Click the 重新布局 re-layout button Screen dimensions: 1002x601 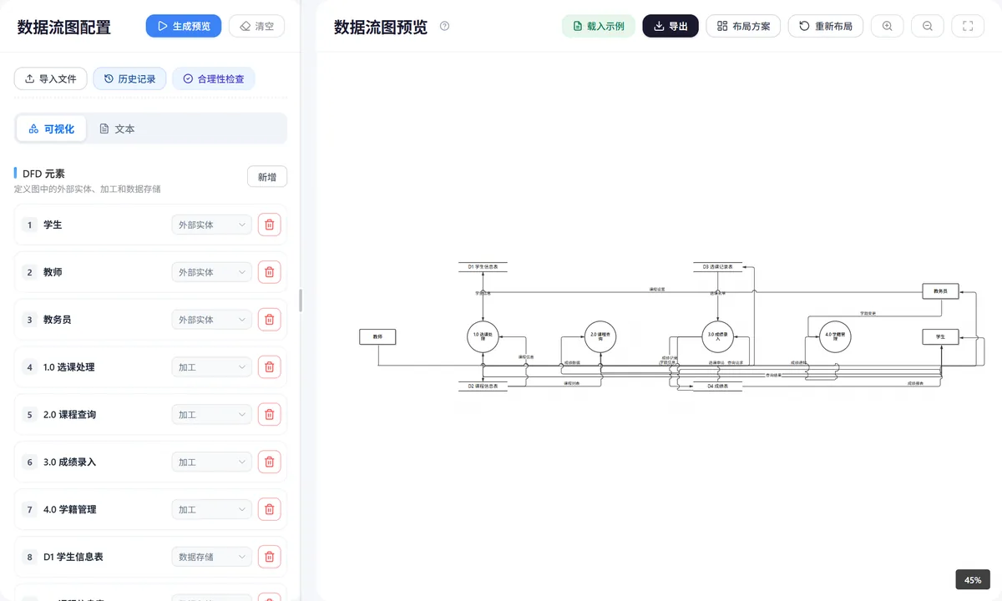[826, 26]
